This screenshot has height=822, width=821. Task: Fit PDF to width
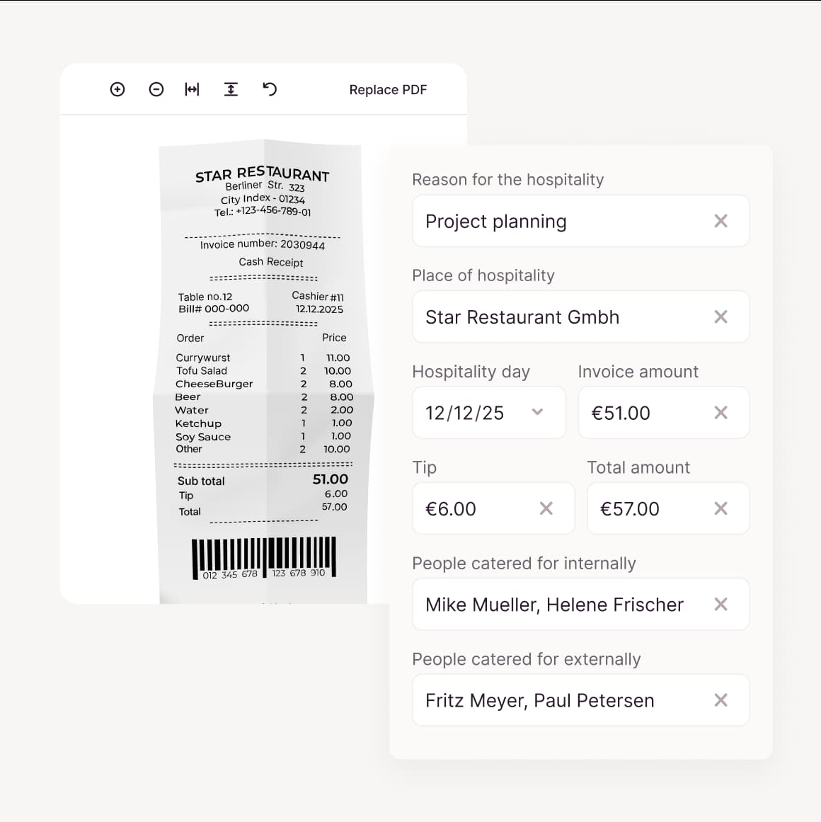pos(192,89)
